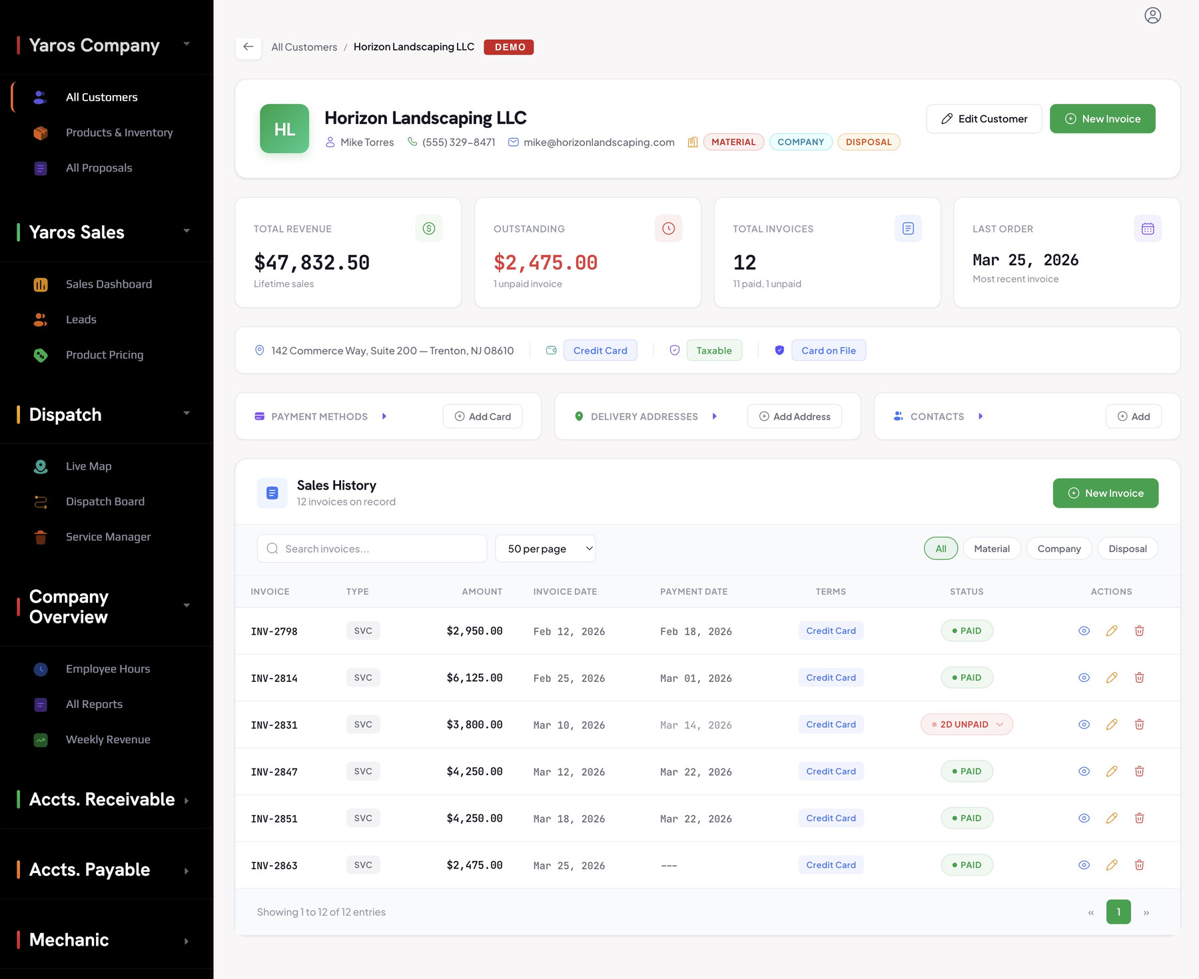1199x979 pixels.
Task: Open the 2D UNPAID status dropdown
Action: [x=967, y=725]
